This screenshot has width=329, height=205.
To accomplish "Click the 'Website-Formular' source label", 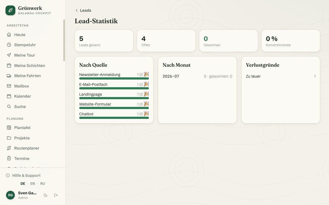I will pyautogui.click(x=95, y=104).
